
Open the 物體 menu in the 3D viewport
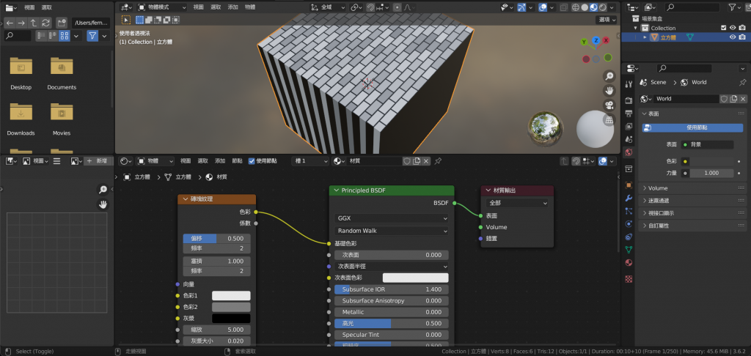coord(250,7)
